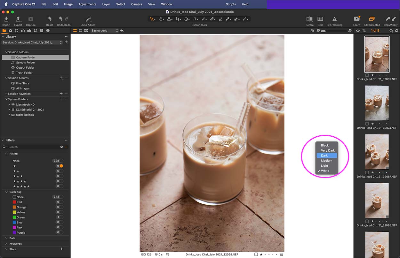The image size is (400, 258).
Task: Toggle the Before view comparison
Action: tap(309, 19)
